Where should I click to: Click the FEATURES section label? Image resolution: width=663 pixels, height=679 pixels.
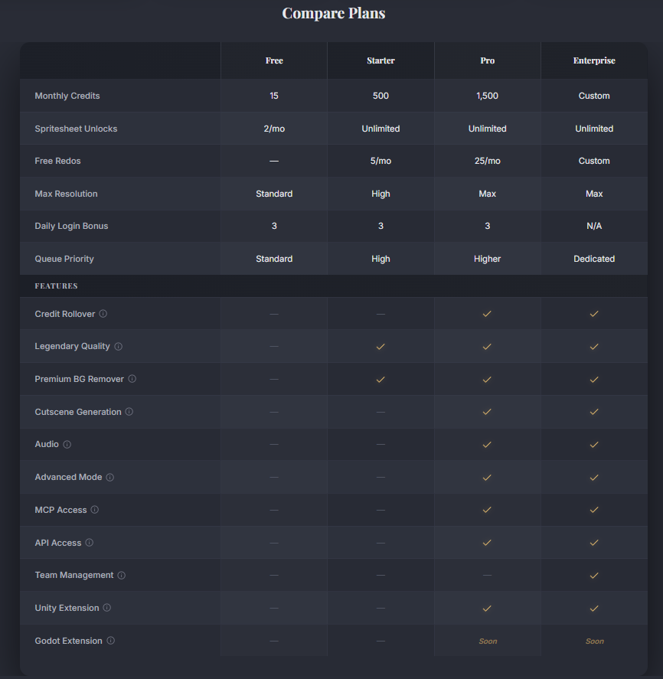(57, 286)
